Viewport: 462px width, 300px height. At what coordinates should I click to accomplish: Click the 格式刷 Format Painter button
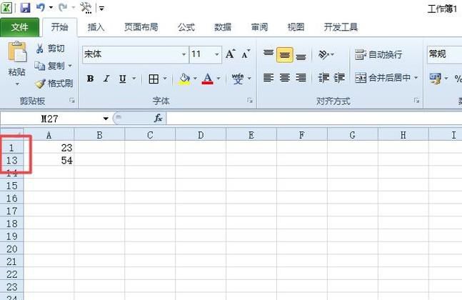(54, 84)
